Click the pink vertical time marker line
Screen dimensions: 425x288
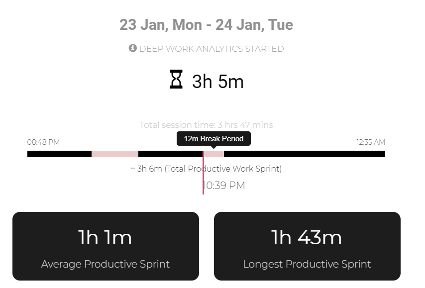coord(203,172)
